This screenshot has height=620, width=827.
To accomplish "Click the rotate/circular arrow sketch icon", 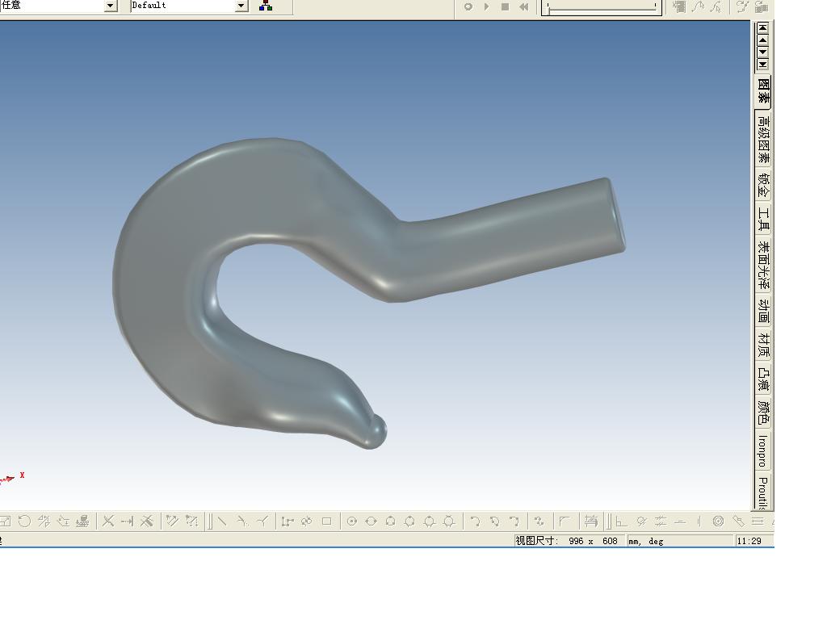I will 24,522.
